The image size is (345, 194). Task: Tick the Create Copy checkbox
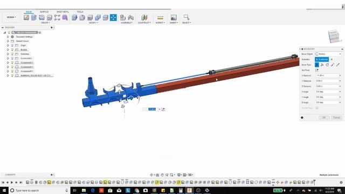[x=317, y=108]
